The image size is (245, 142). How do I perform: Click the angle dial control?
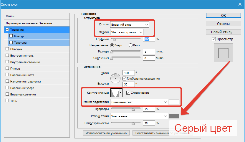tap(115, 78)
